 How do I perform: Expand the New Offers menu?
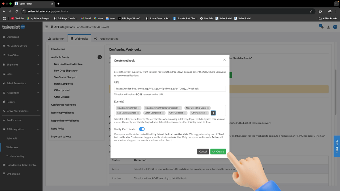tap(21, 55)
